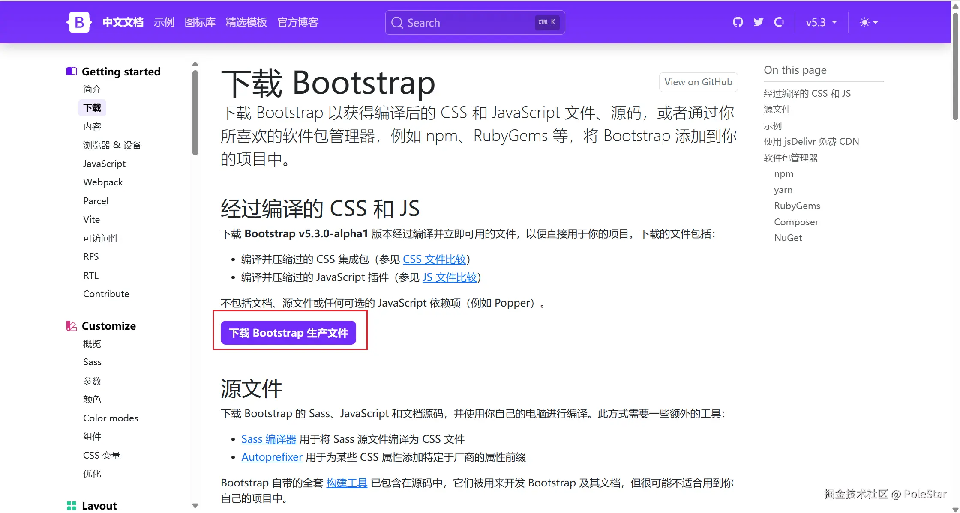
Task: Focus the Search input field
Action: (467, 23)
